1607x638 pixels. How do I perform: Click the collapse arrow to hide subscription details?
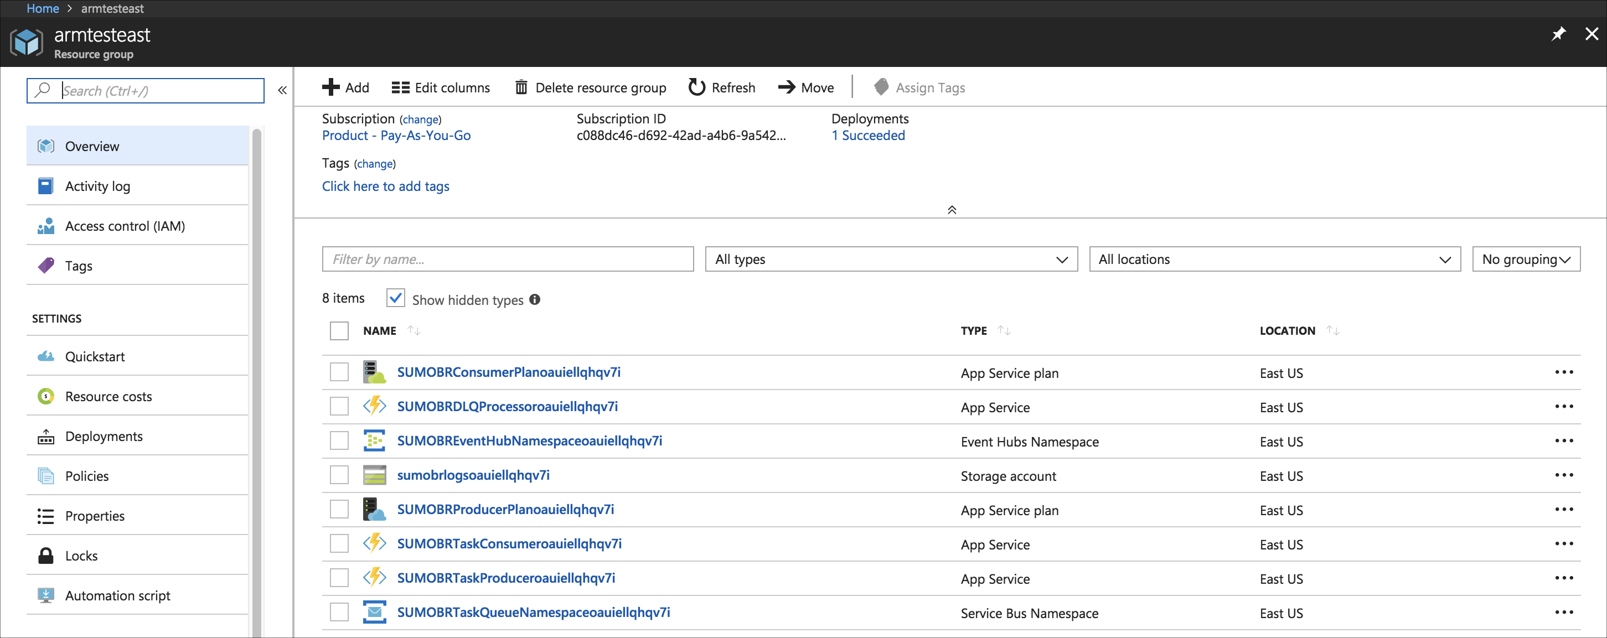pyautogui.click(x=950, y=210)
